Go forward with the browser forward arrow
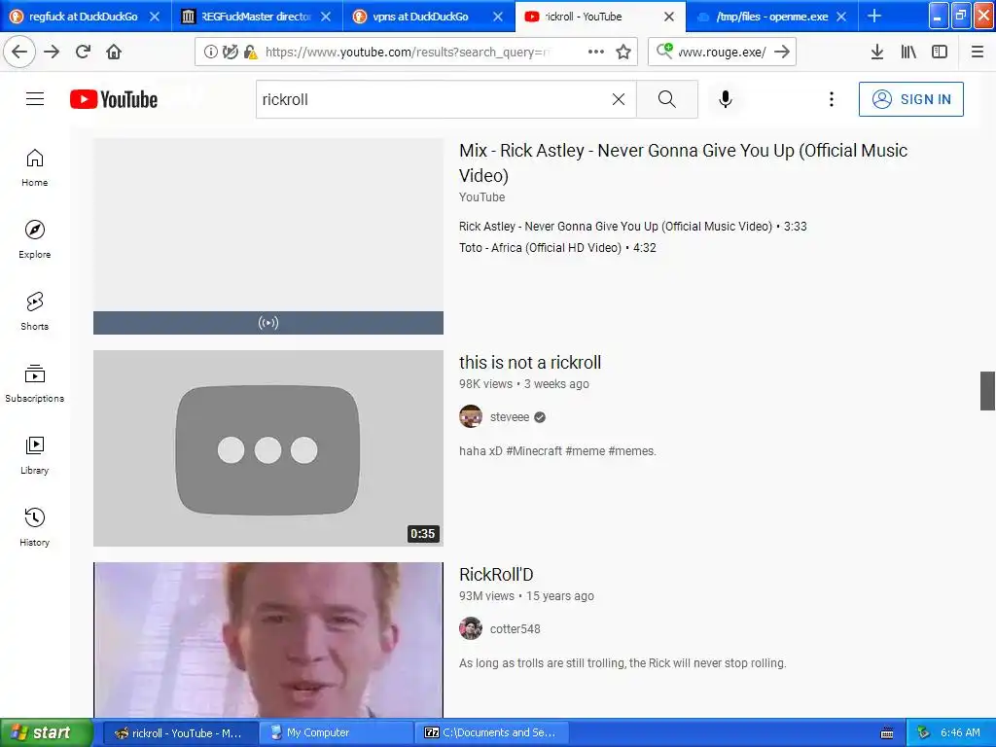The image size is (996, 747). 52,52
